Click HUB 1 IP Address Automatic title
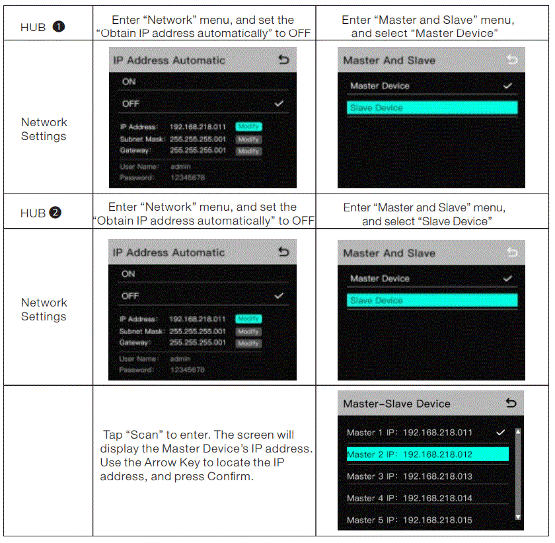Viewport: 555px width, 543px height. pos(169,60)
